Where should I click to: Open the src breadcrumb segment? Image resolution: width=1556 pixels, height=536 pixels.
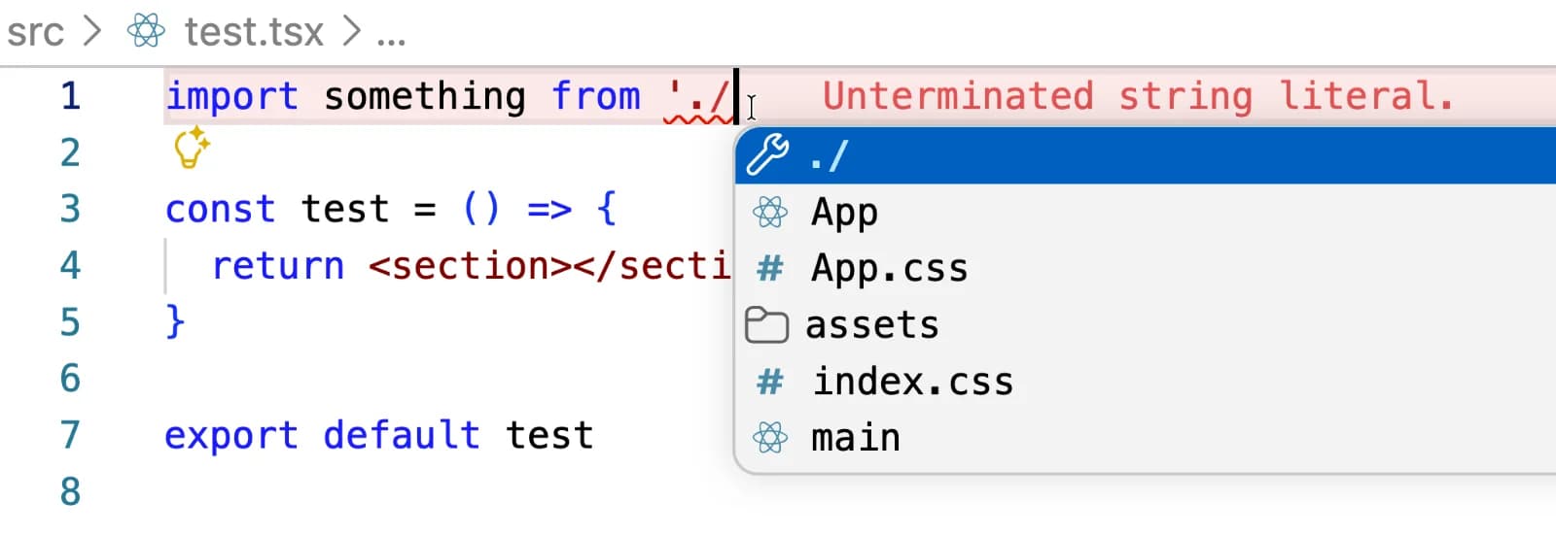click(x=35, y=32)
